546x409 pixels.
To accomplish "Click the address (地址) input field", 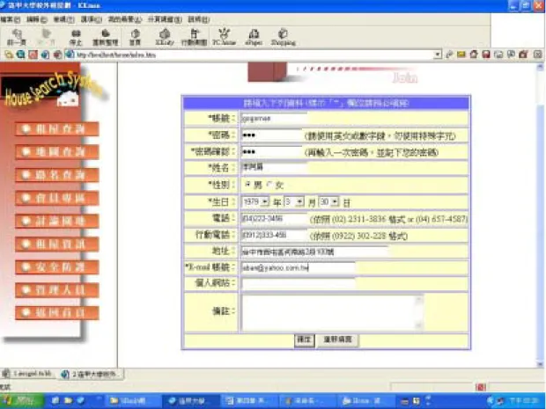I will [x=314, y=252].
